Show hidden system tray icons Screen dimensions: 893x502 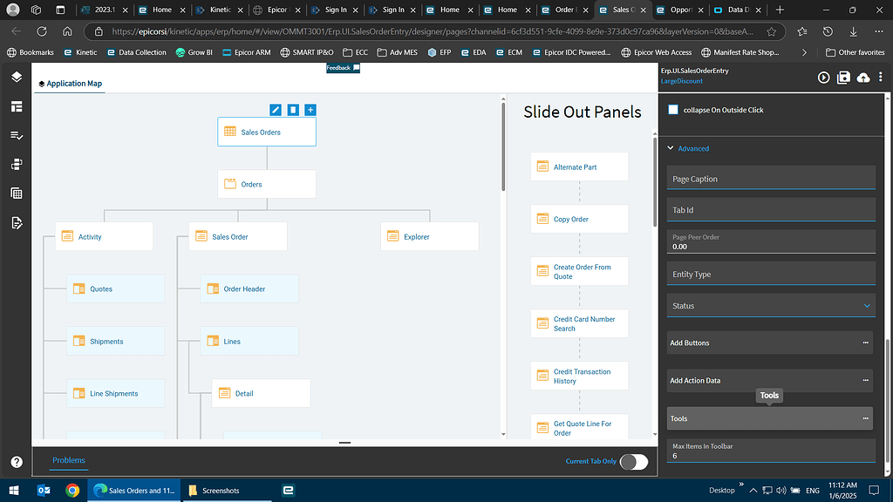(x=753, y=490)
